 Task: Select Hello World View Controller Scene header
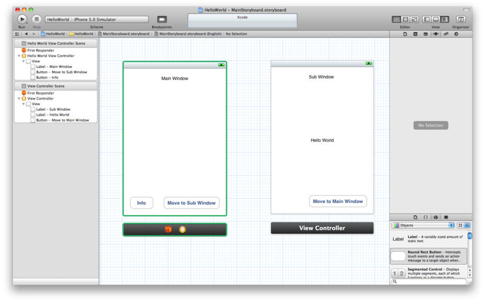click(x=56, y=43)
